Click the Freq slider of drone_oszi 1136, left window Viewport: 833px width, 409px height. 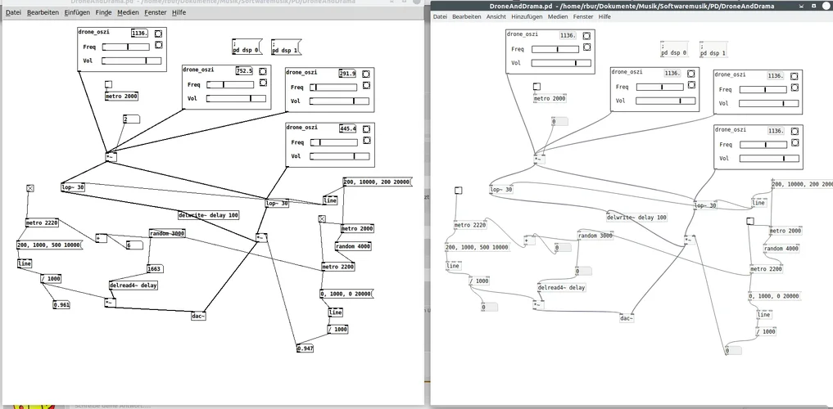(x=126, y=47)
